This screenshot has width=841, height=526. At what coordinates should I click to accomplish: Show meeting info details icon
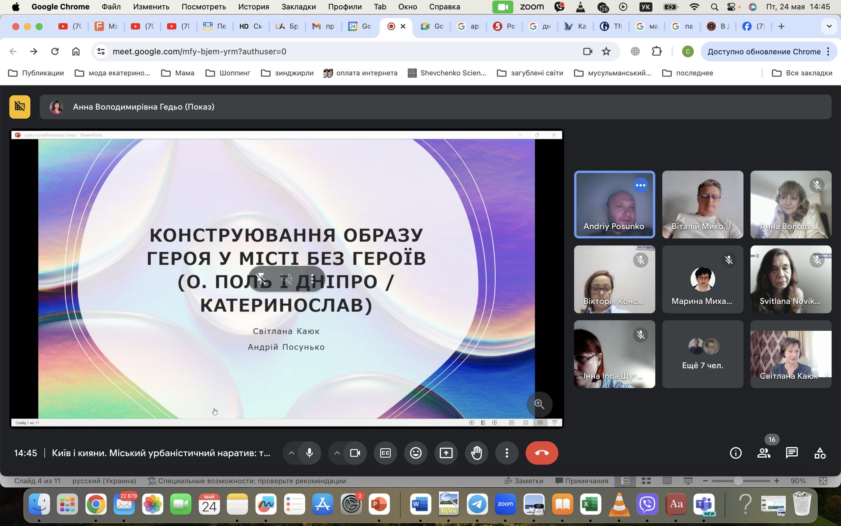[735, 453]
